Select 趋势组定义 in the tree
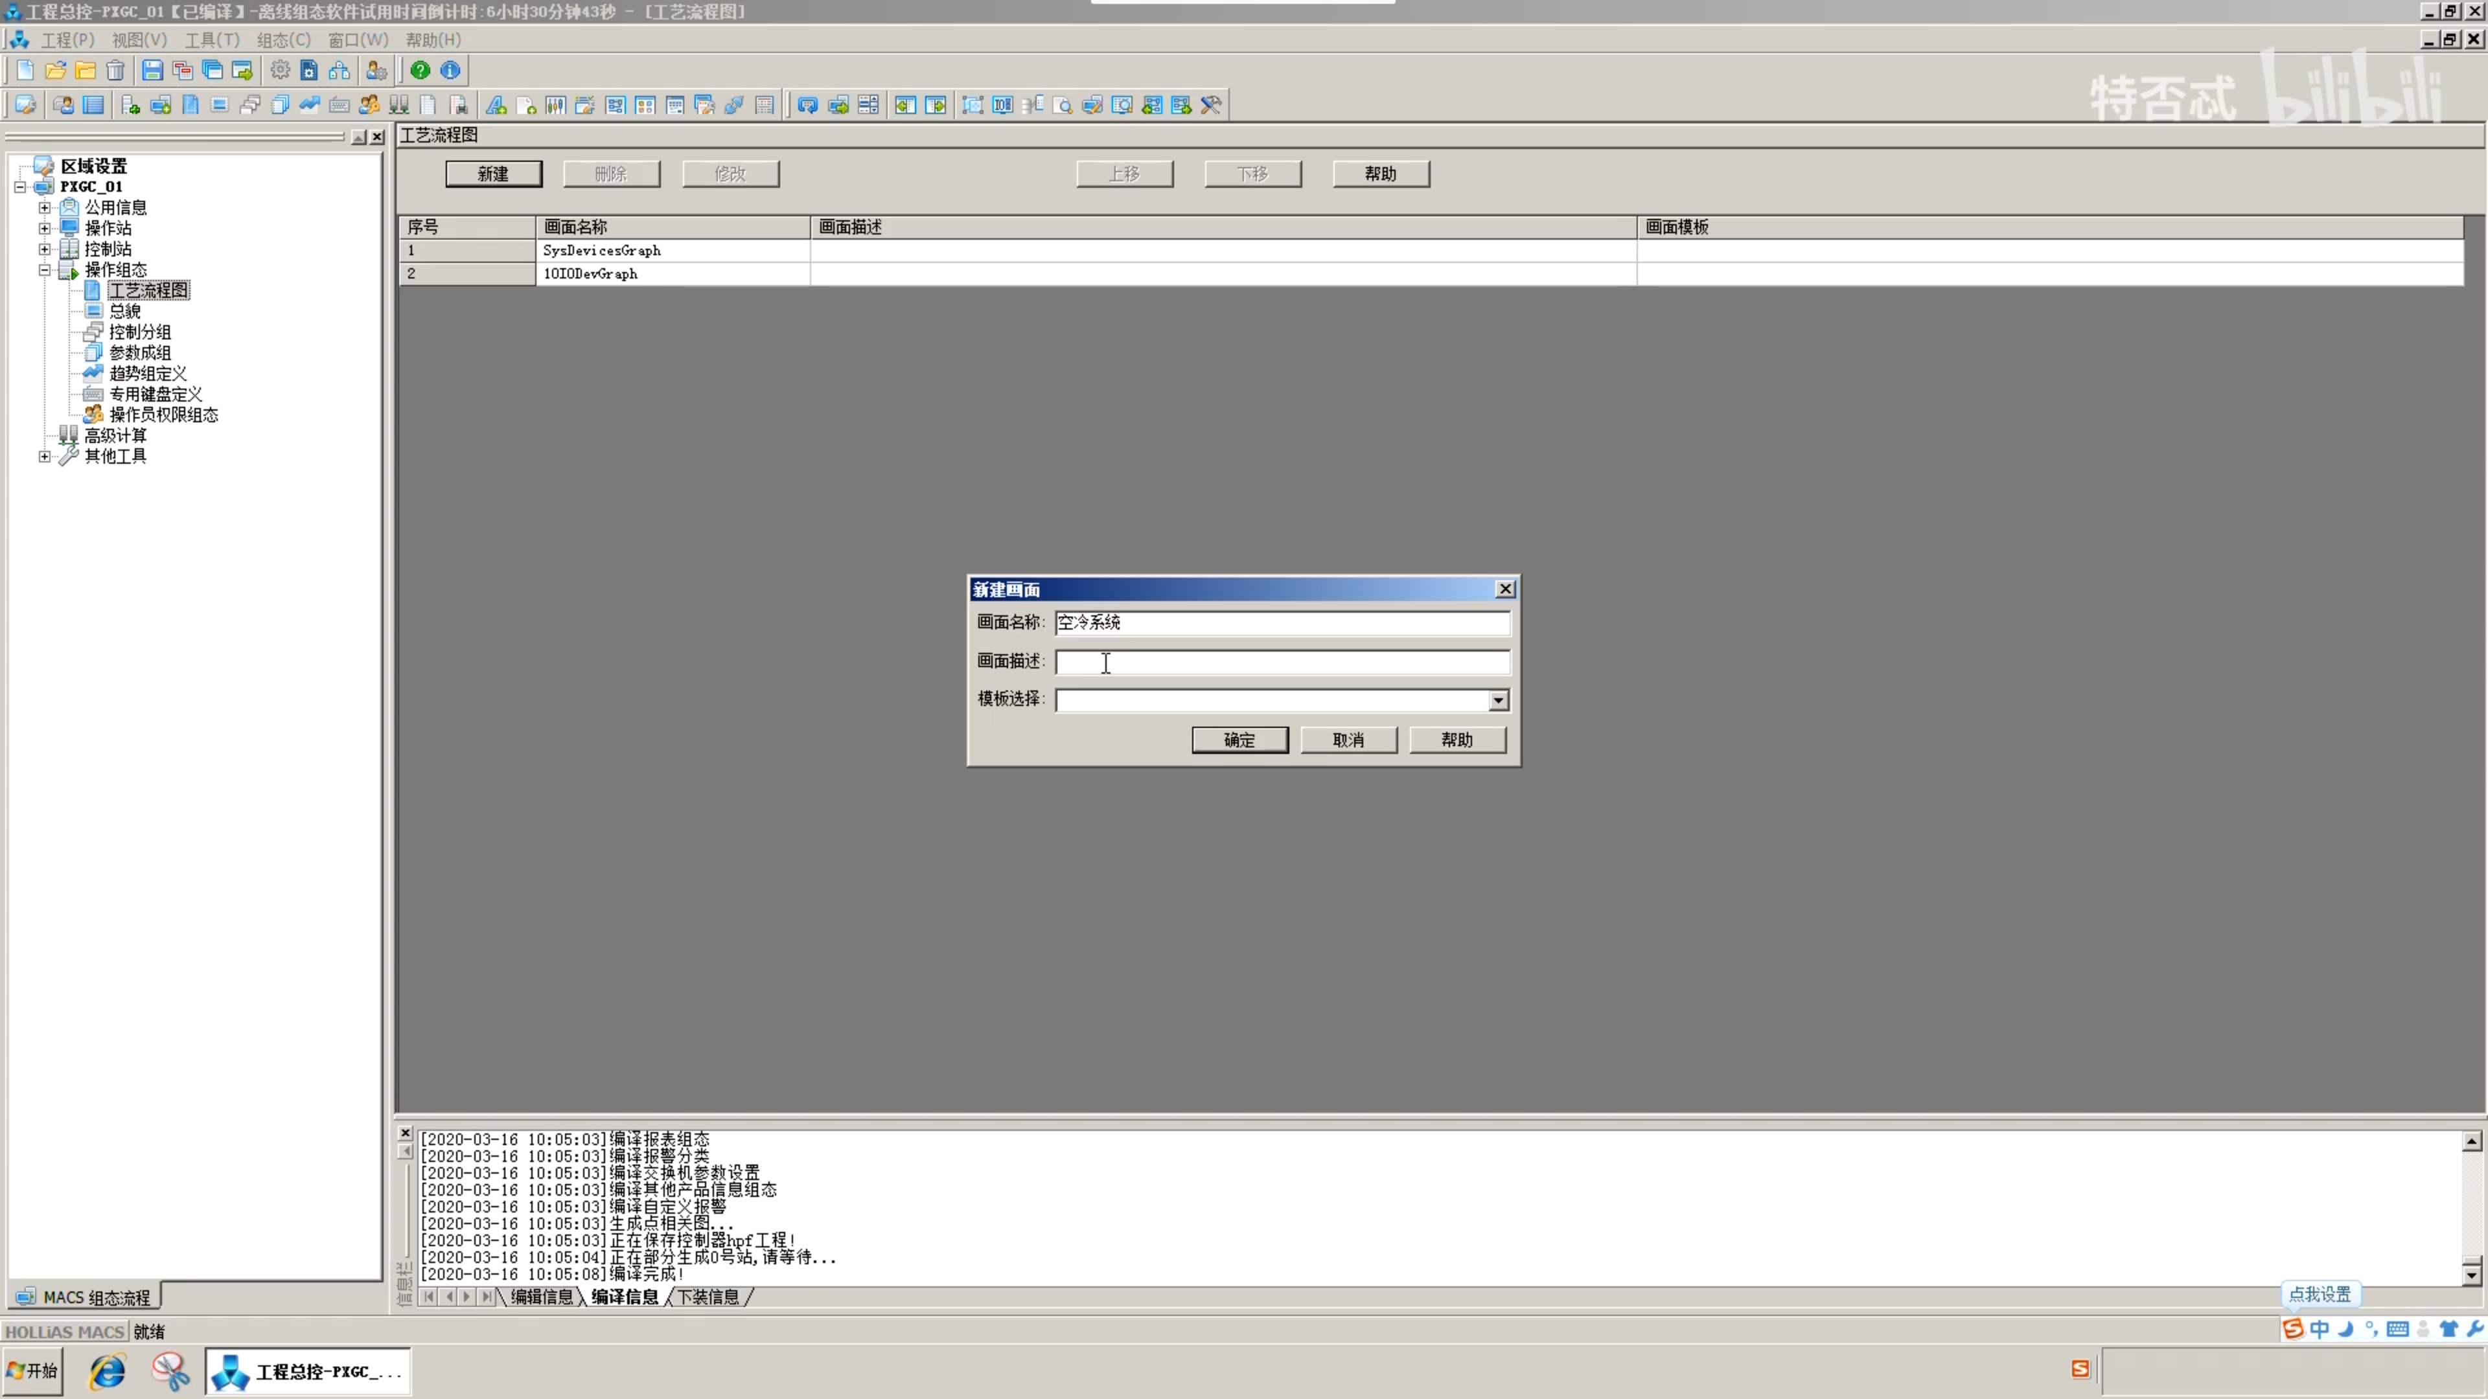The image size is (2488, 1399). pos(148,372)
